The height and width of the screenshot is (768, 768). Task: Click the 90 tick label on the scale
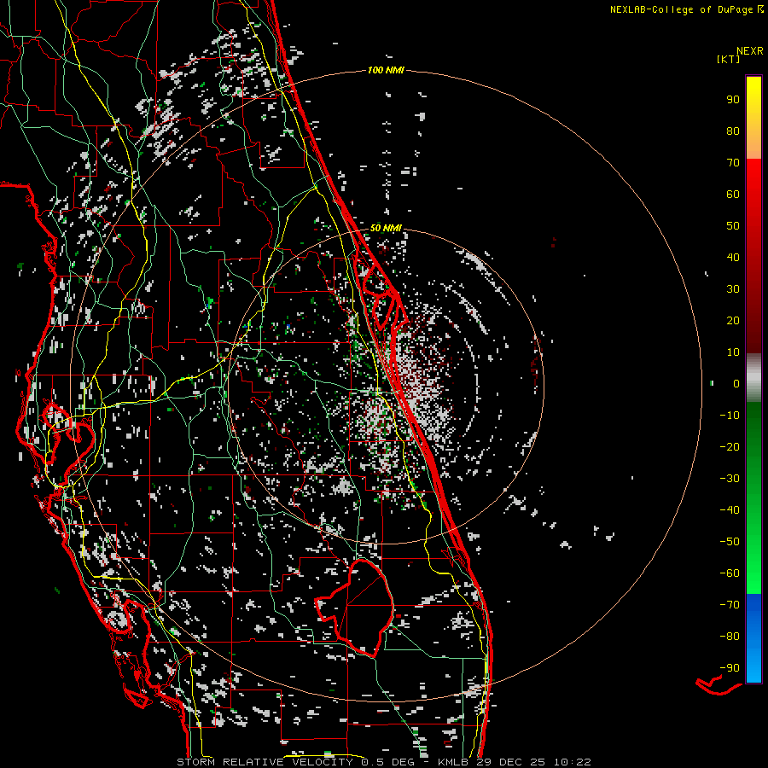[732, 99]
